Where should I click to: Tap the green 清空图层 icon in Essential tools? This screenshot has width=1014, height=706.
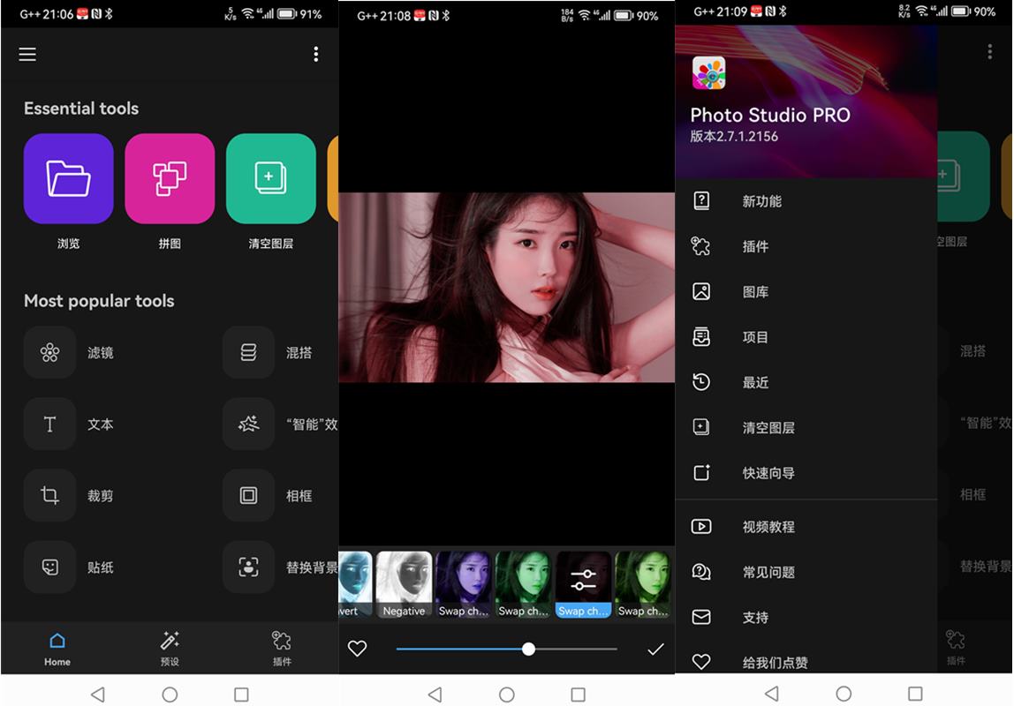tap(270, 178)
